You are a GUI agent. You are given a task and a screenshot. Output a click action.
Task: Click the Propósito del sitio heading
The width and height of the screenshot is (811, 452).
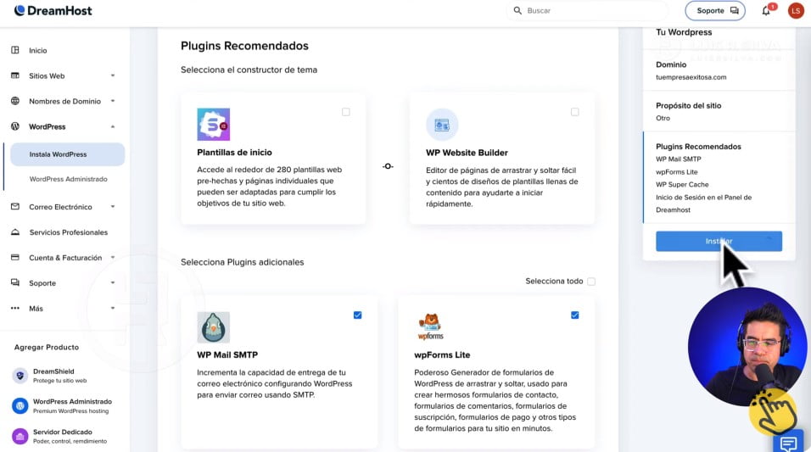coord(689,105)
